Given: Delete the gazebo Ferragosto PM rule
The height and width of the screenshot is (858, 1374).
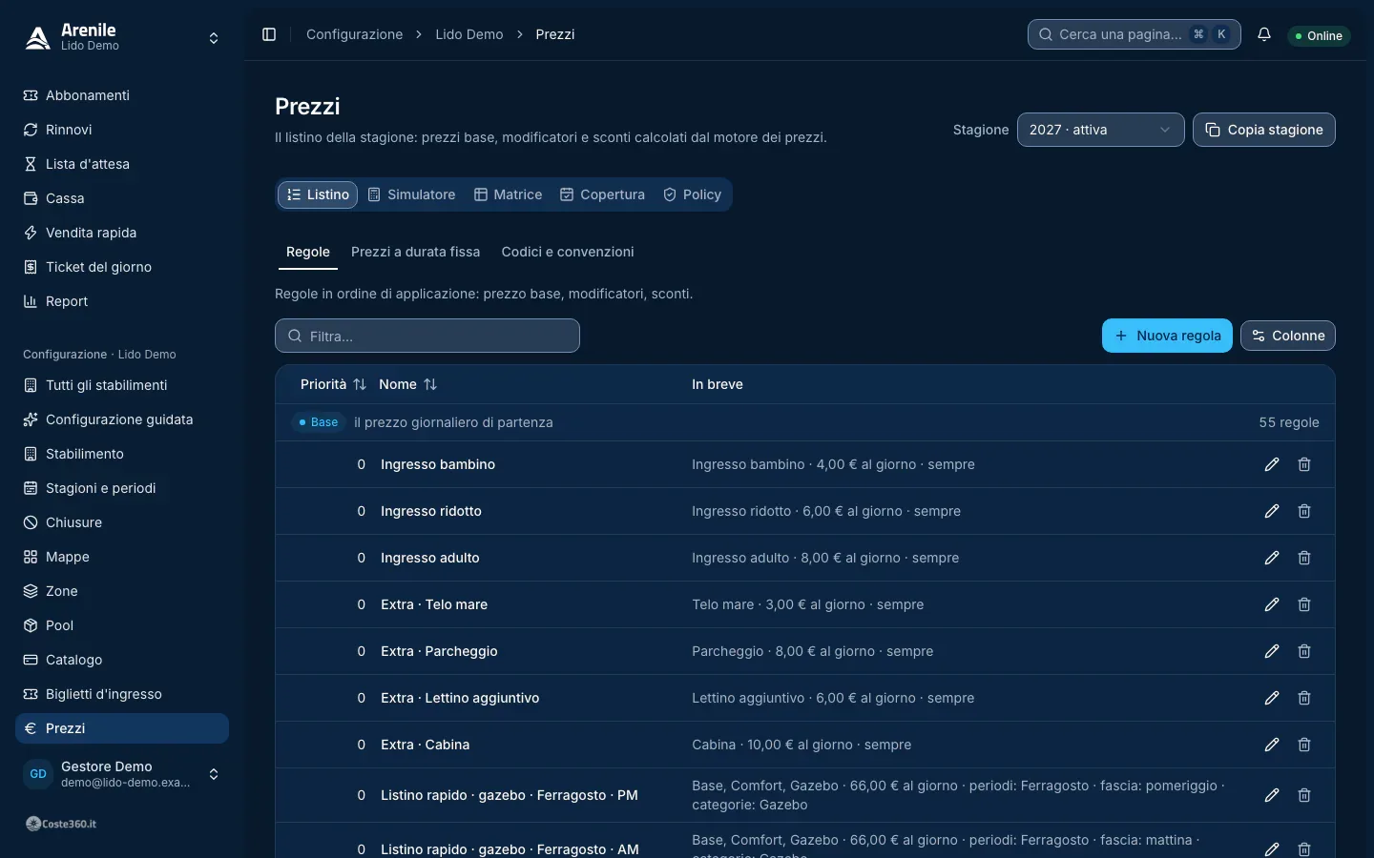Looking at the screenshot, I should (x=1304, y=795).
